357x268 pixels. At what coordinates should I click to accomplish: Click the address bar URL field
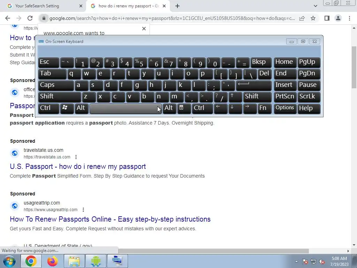pos(172,18)
